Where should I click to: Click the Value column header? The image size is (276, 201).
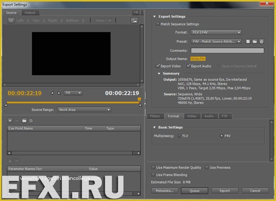[114, 169]
